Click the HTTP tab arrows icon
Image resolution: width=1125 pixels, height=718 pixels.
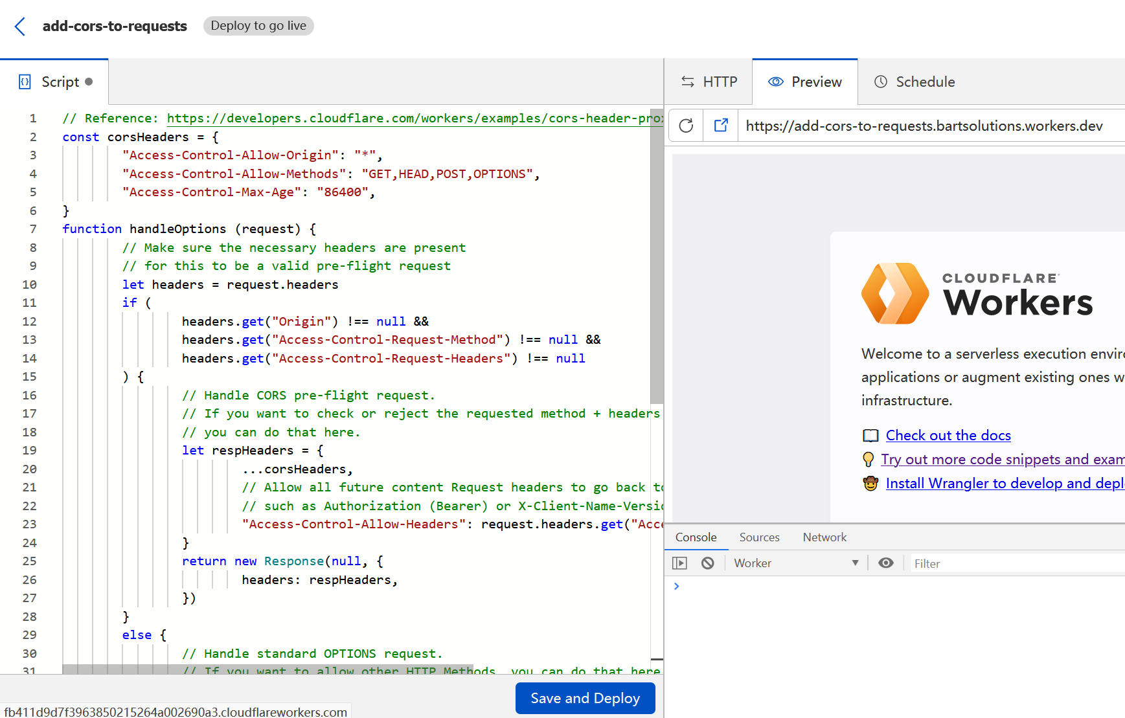688,82
